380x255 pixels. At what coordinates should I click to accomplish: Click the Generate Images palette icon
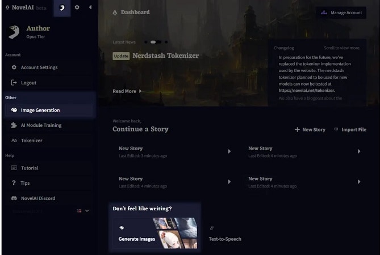click(122, 228)
